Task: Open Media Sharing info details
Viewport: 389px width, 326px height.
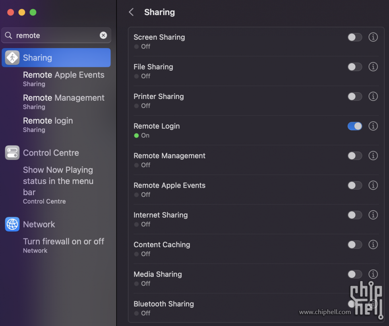Action: [373, 274]
